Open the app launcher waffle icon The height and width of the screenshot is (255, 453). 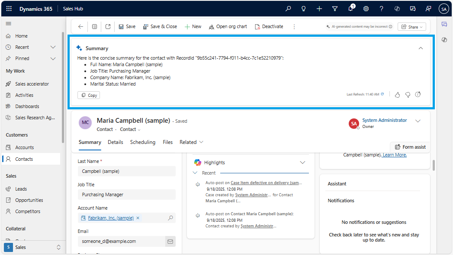[9, 9]
